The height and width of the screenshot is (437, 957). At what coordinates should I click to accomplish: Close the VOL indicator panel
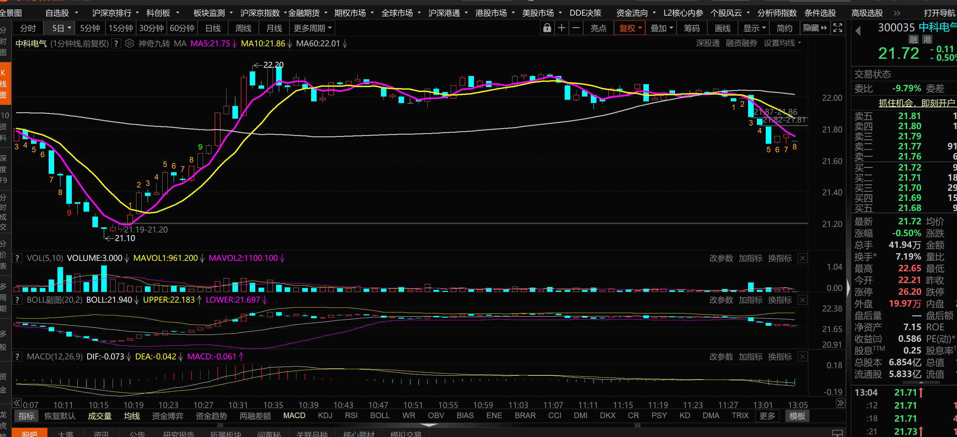[x=803, y=258]
